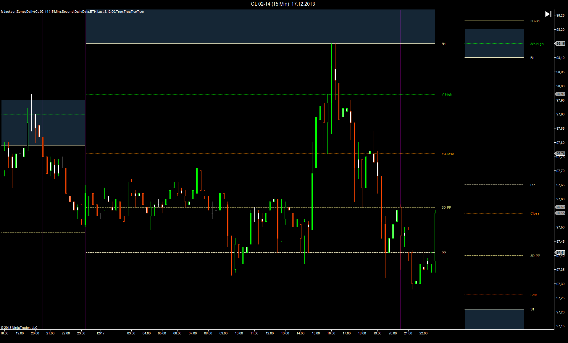This screenshot has height=343, width=568.
Task: Select the orange Y-Close level label
Action: coord(448,154)
